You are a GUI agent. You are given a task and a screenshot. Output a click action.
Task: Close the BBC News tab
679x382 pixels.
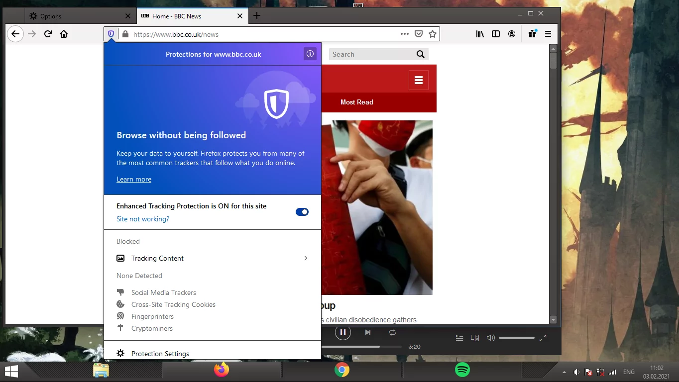[x=240, y=16]
